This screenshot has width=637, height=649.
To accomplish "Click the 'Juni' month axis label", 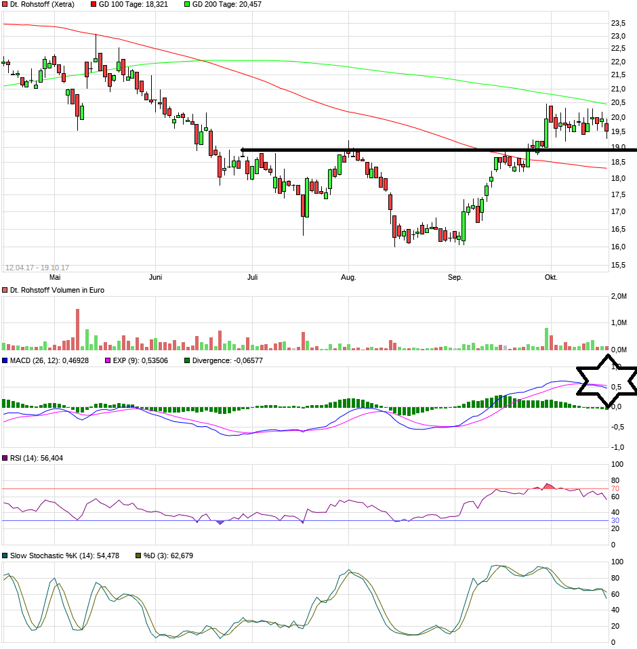I will [x=156, y=277].
